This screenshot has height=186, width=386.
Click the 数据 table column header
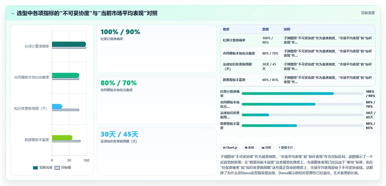[265, 29]
